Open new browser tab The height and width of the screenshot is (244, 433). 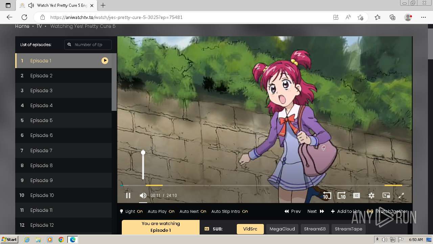103,5
